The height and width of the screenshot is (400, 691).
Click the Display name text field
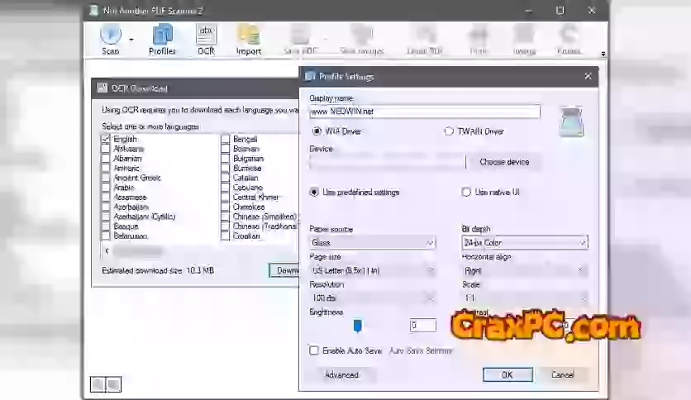424,112
